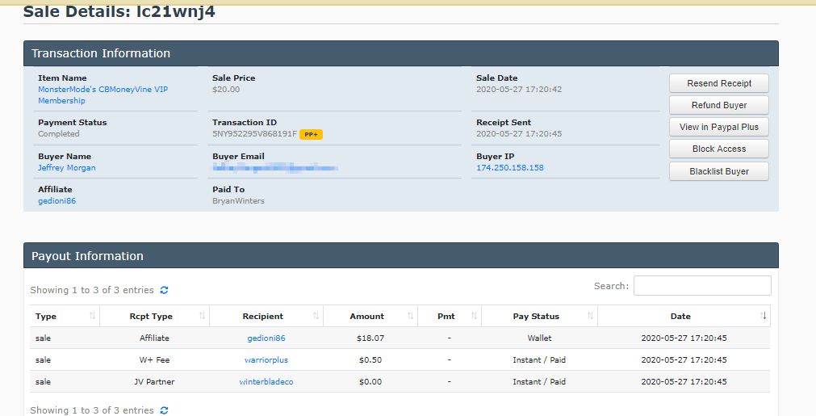Open recipient gedioni86 link in payout table

[x=266, y=338]
